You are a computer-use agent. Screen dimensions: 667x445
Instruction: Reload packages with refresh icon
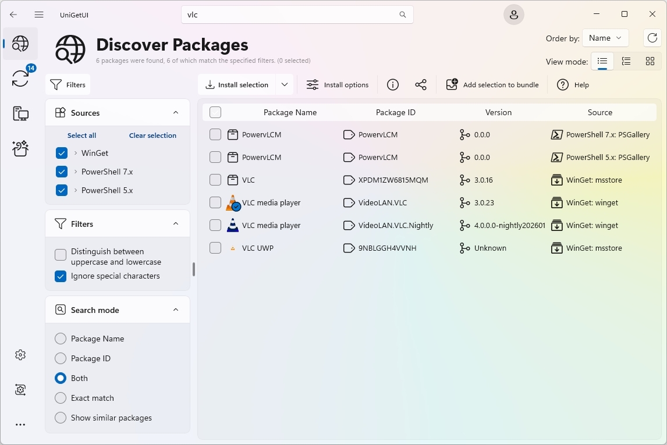(x=652, y=38)
